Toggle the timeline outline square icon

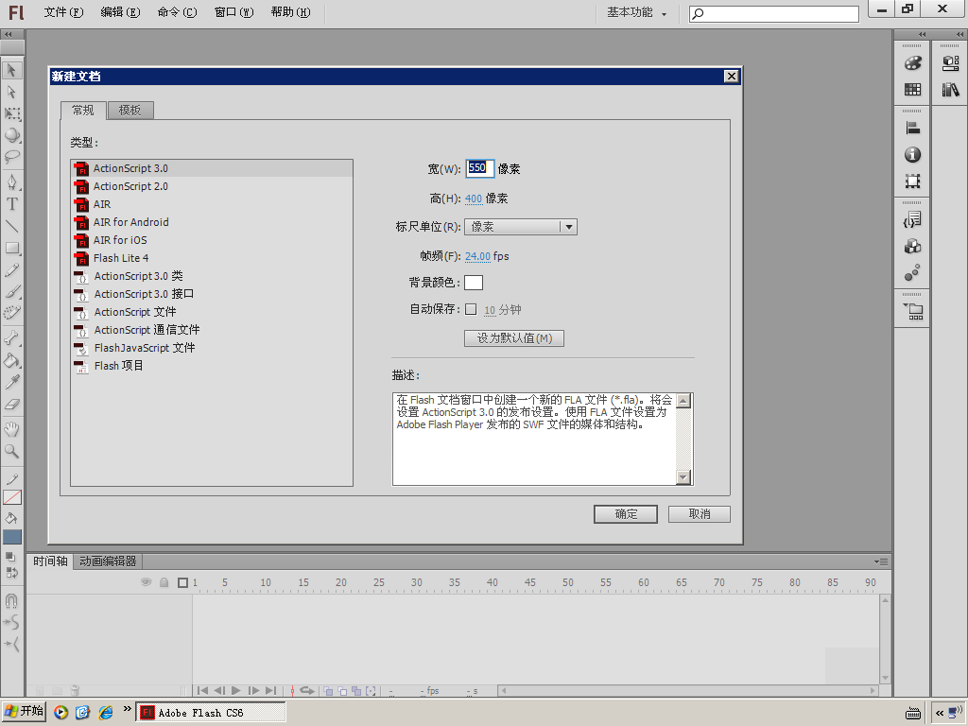pyautogui.click(x=182, y=582)
